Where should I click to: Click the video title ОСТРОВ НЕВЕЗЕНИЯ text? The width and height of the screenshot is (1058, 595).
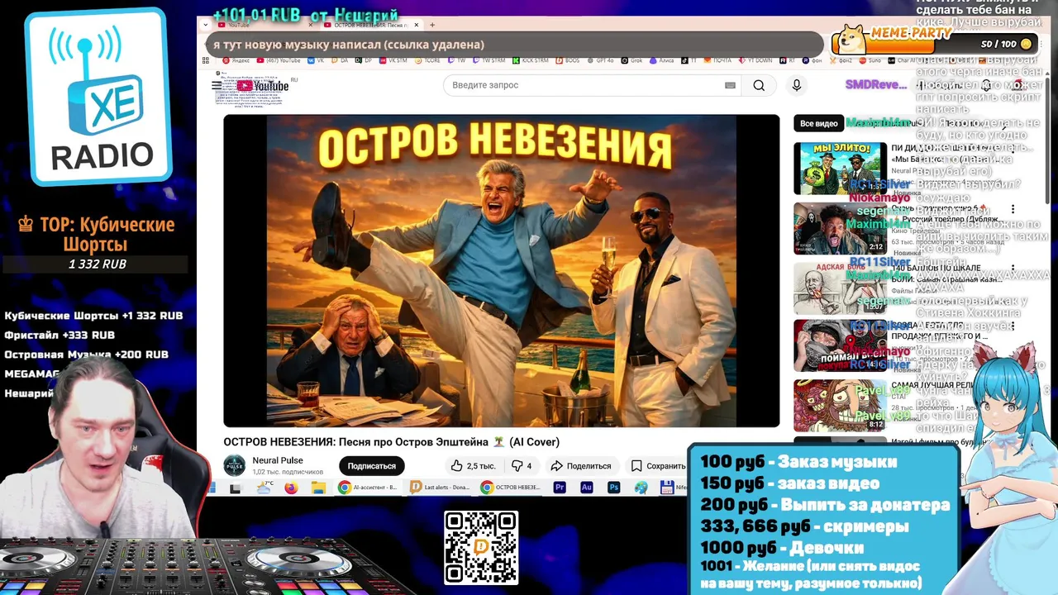pyautogui.click(x=391, y=442)
